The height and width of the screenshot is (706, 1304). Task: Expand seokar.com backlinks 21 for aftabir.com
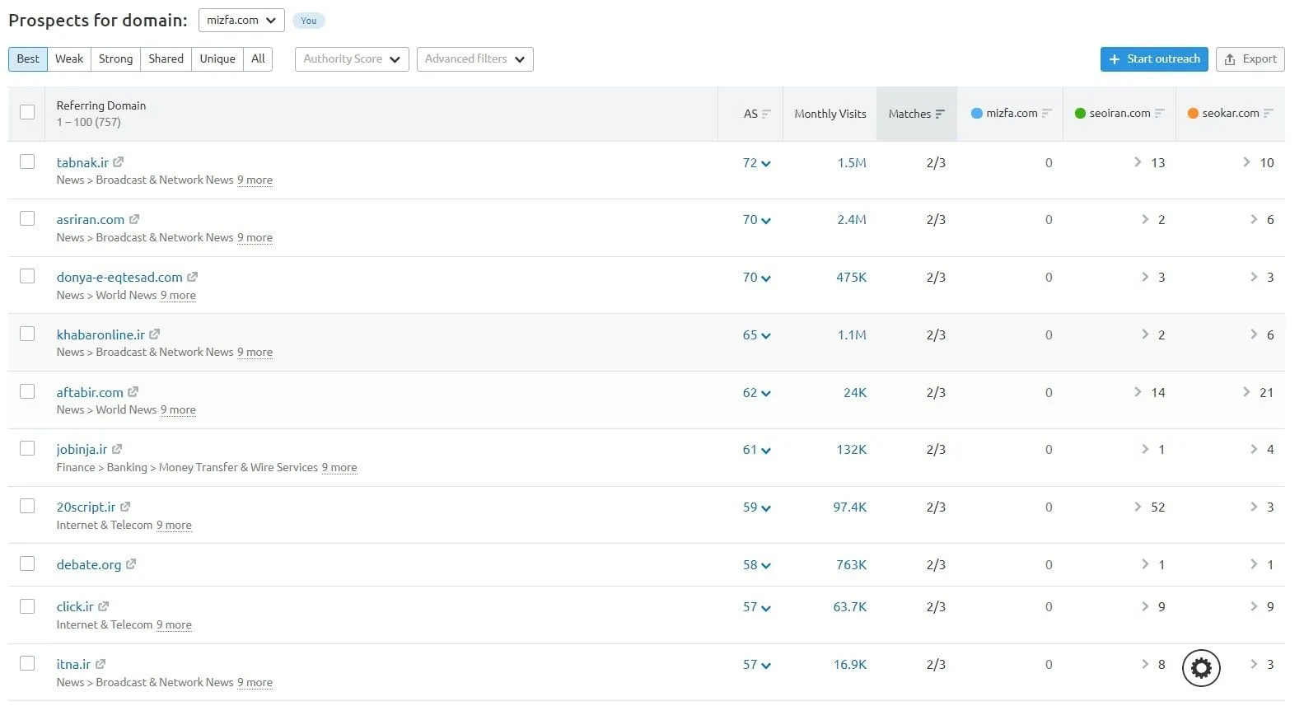[1258, 392]
